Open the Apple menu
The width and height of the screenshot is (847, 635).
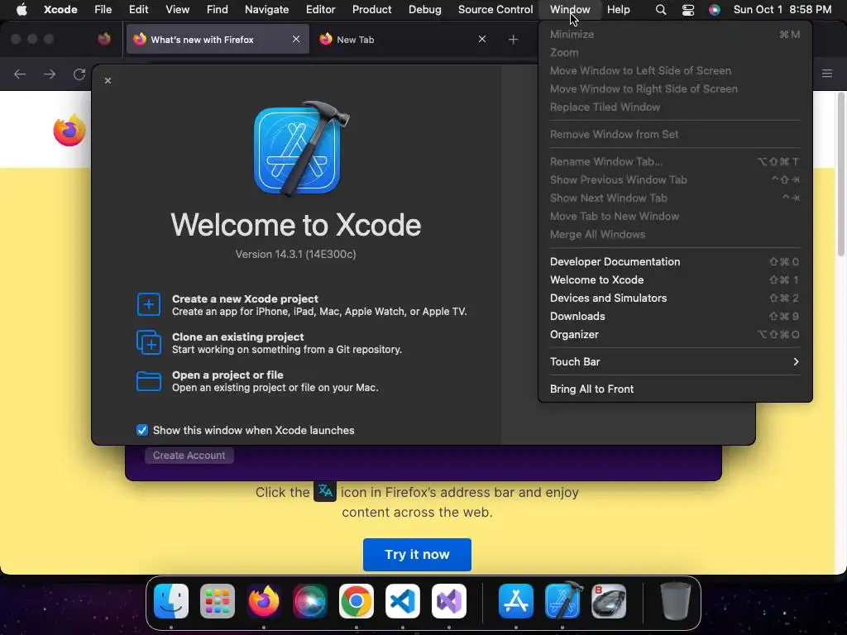click(22, 10)
